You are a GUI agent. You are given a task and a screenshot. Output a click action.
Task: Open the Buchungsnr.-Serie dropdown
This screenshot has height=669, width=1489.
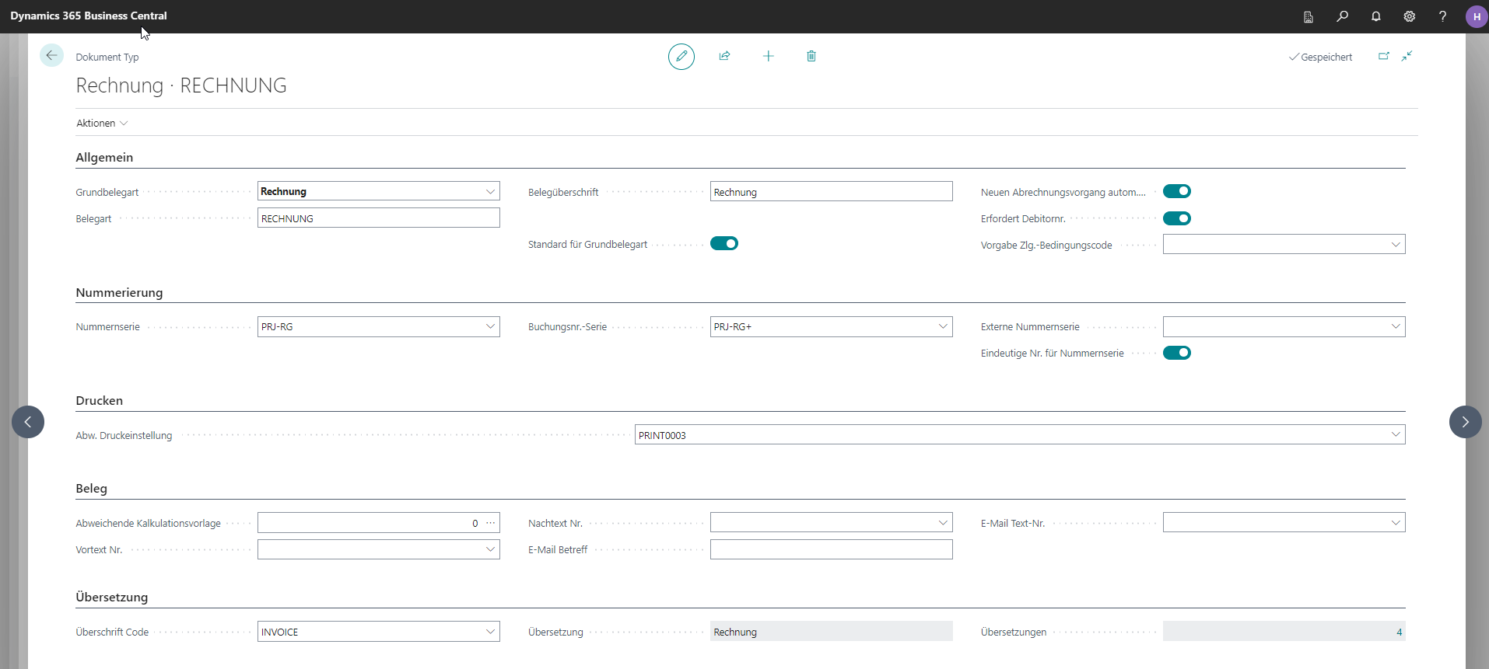click(942, 326)
